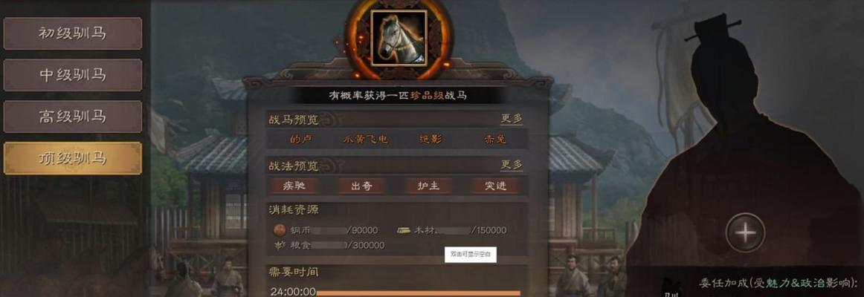Select the 出奇 tactic button
Viewport: 864px width, 297px height.
point(361,186)
